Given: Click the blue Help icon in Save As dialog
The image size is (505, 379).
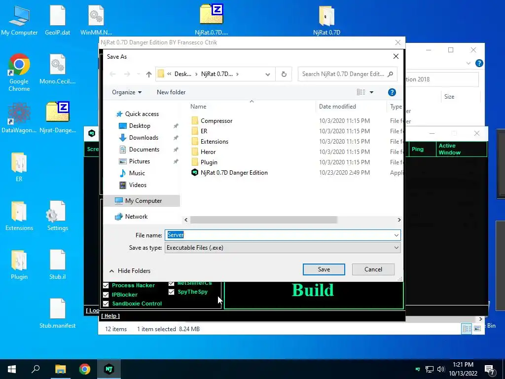Looking at the screenshot, I should coord(392,92).
